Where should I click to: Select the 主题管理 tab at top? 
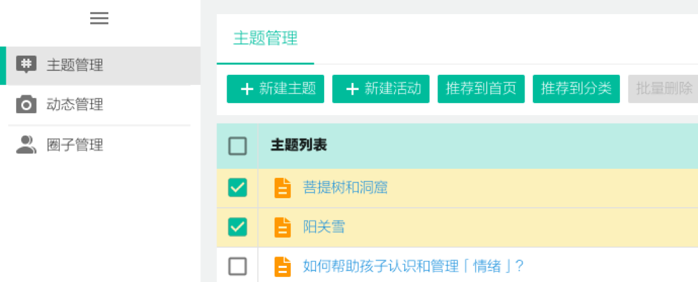265,39
